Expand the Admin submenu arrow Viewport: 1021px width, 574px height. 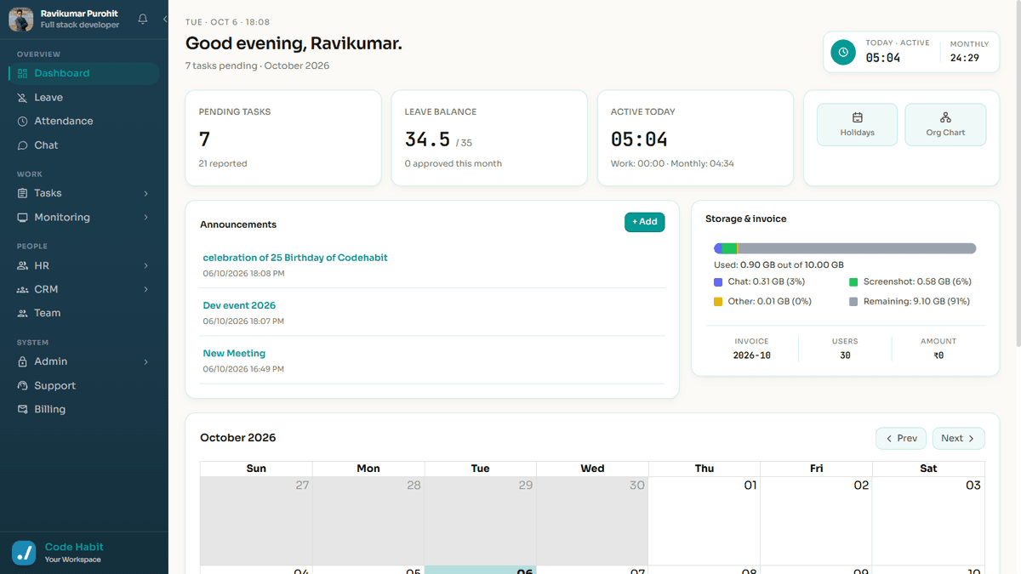145,362
